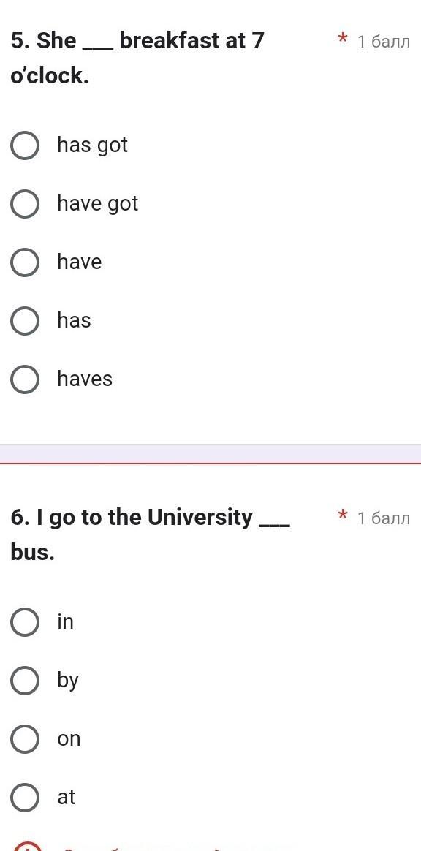The image size is (421, 851).
Task: Click the question 6 'I go to the University' title
Action: point(151,535)
